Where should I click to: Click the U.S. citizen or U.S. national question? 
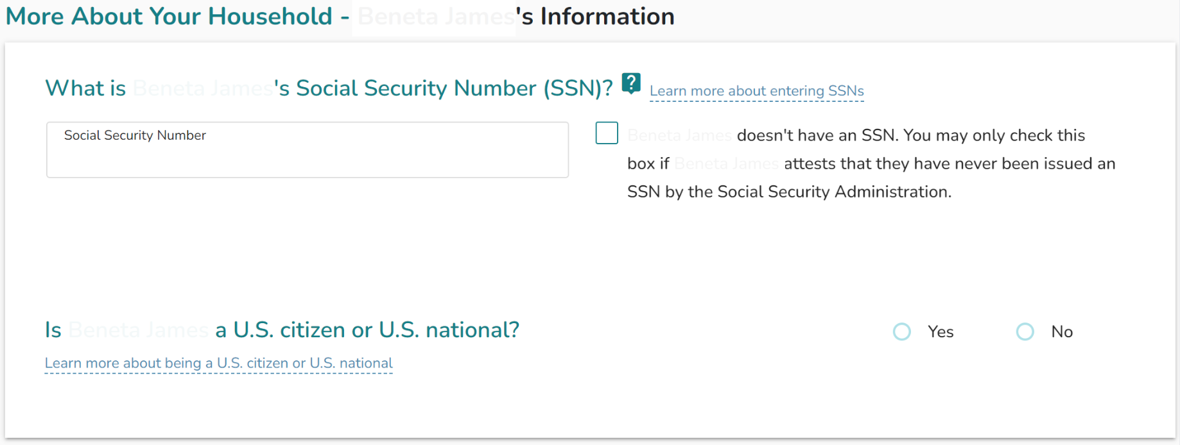(x=367, y=330)
